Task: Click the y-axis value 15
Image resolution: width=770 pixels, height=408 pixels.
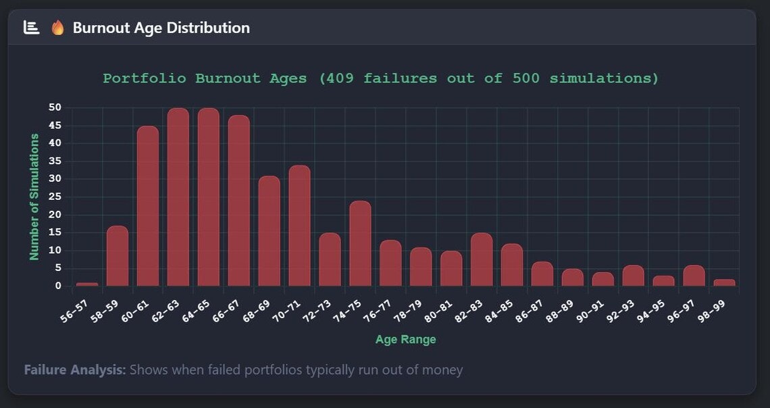Action: point(55,232)
